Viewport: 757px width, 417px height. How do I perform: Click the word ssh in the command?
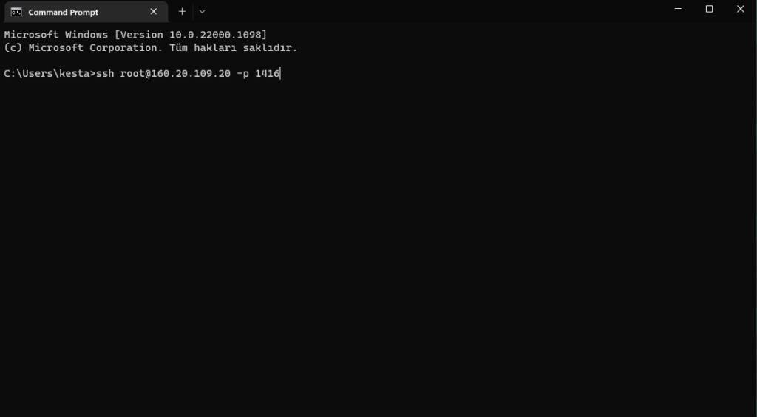105,73
